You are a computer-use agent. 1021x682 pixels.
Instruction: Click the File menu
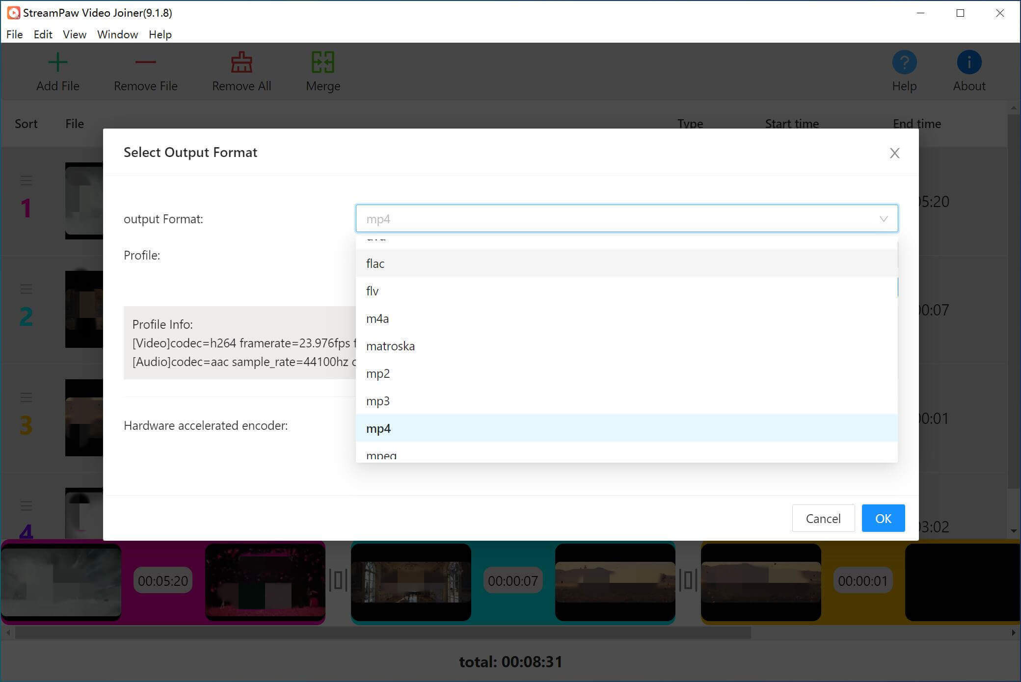click(x=14, y=34)
